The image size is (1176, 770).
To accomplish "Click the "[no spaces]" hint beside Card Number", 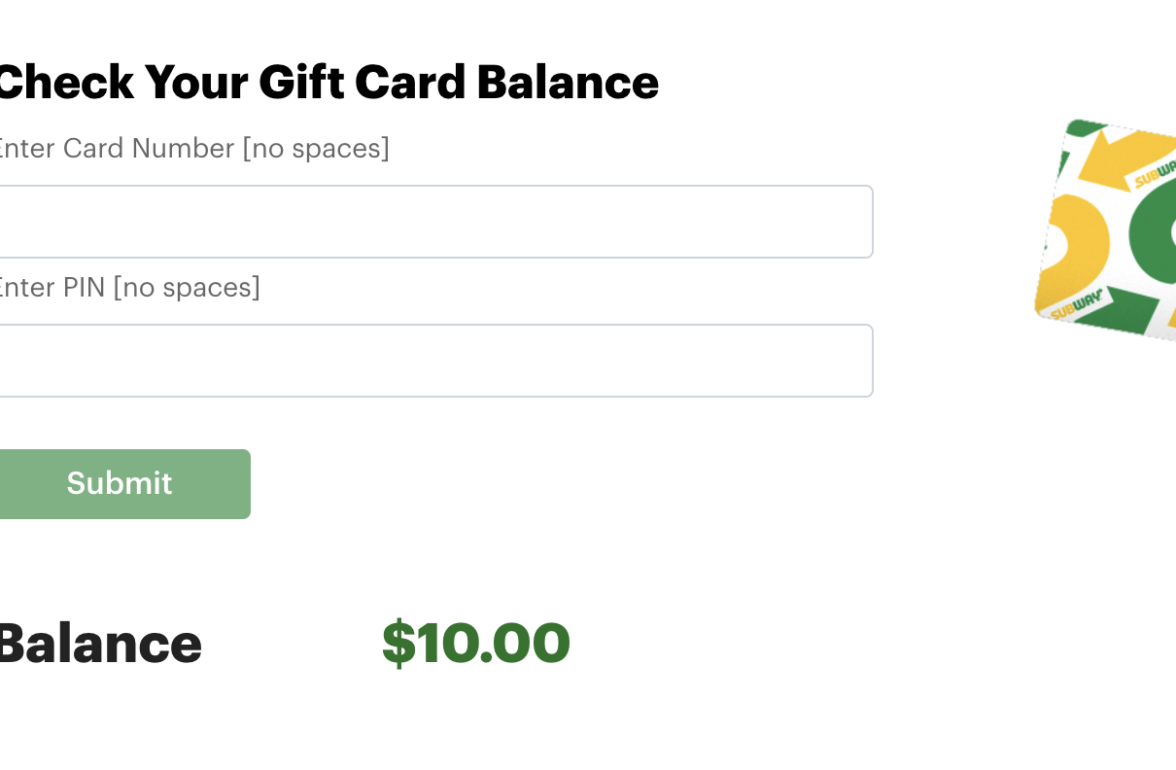I will pyautogui.click(x=316, y=149).
